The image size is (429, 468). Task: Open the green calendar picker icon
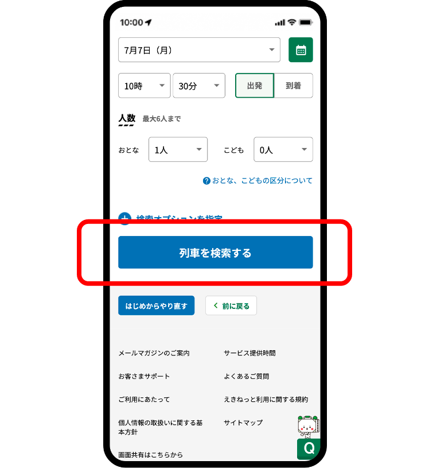(301, 50)
